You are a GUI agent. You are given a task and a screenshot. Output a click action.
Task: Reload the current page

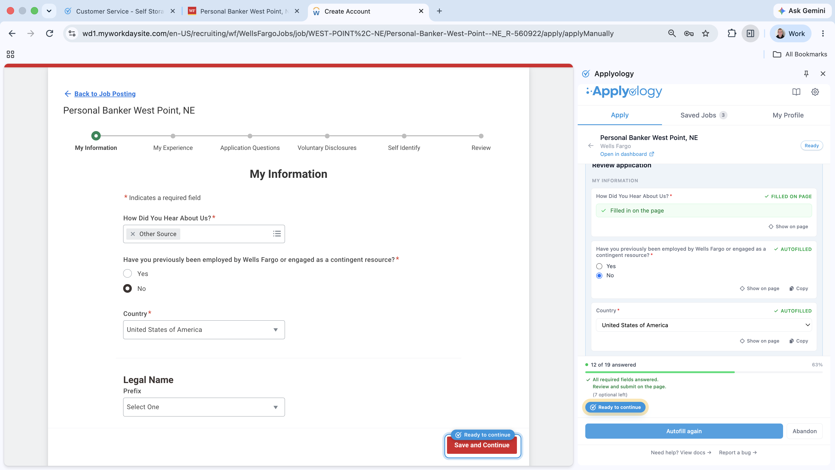(49, 33)
